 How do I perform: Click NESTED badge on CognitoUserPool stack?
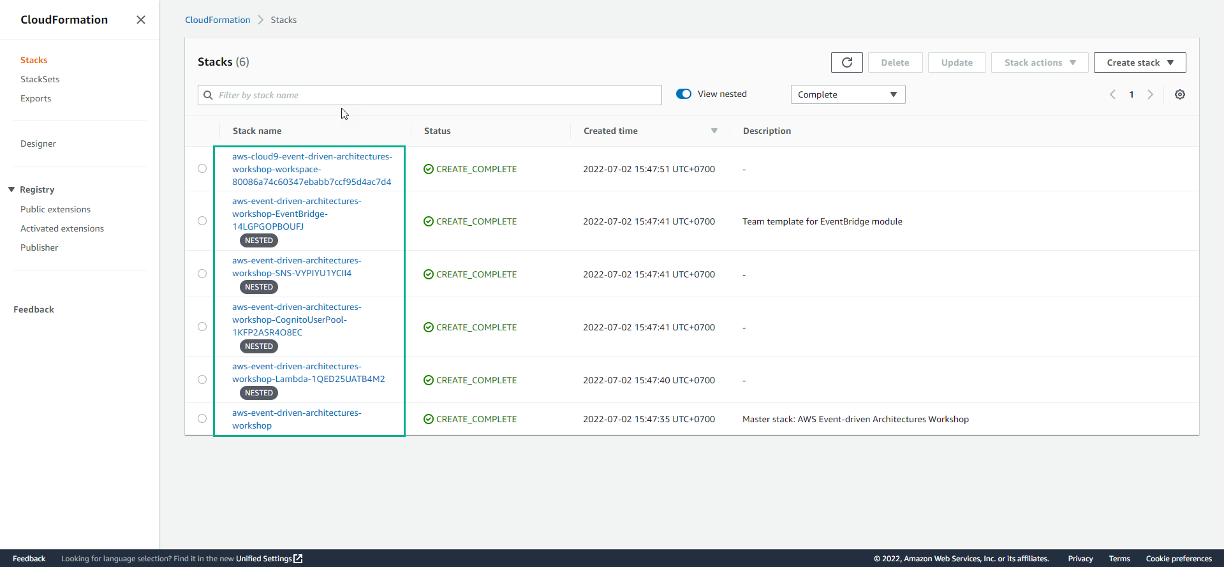coord(259,346)
